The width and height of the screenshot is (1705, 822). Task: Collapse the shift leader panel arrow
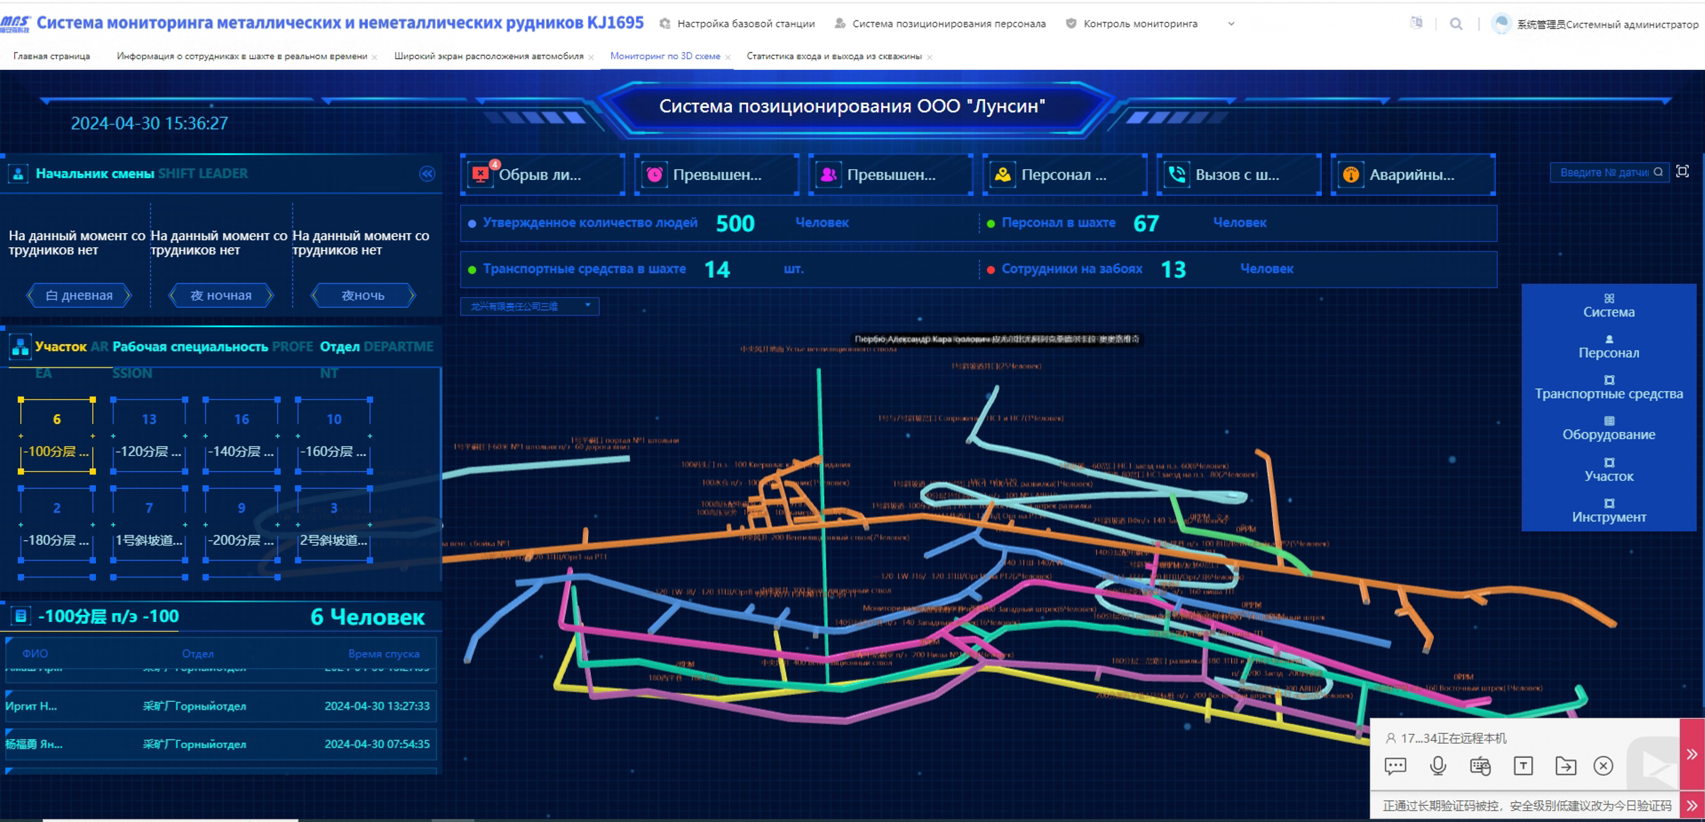[427, 173]
